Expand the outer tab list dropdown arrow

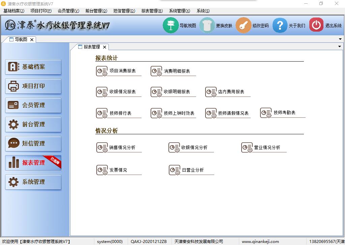[x=340, y=39]
